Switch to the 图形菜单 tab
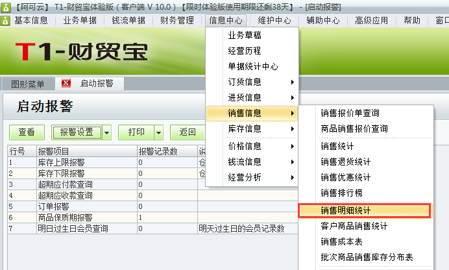The height and width of the screenshot is (270, 449). [x=28, y=84]
